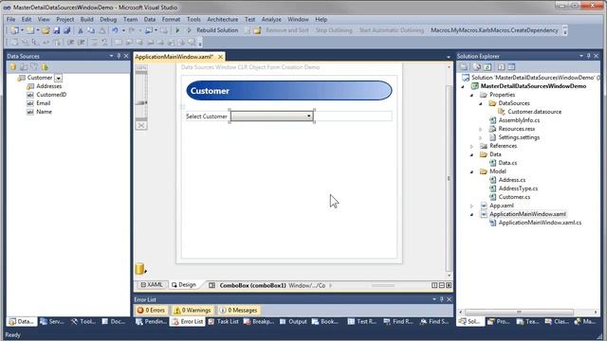Expand the App.xaml node

[x=472, y=206]
